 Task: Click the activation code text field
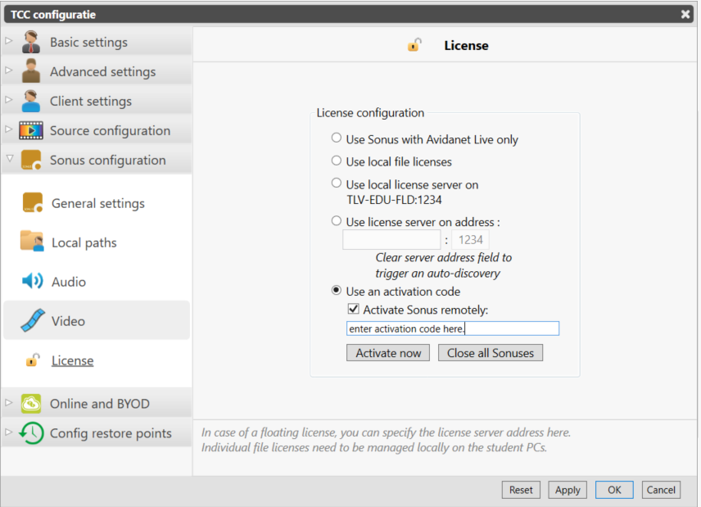pos(452,328)
